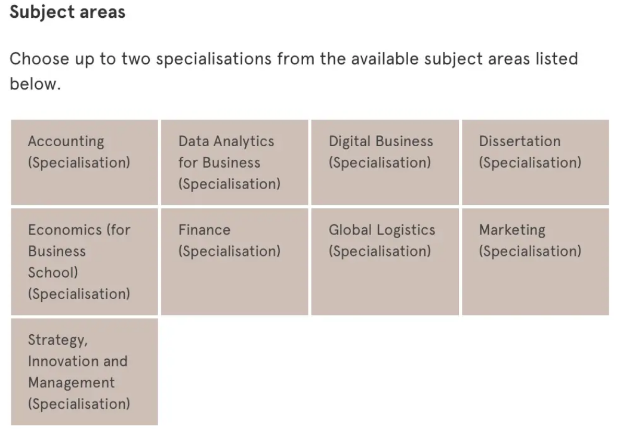Click 'Global Logistics' title text
Image resolution: width=623 pixels, height=432 pixels.
tap(382, 230)
